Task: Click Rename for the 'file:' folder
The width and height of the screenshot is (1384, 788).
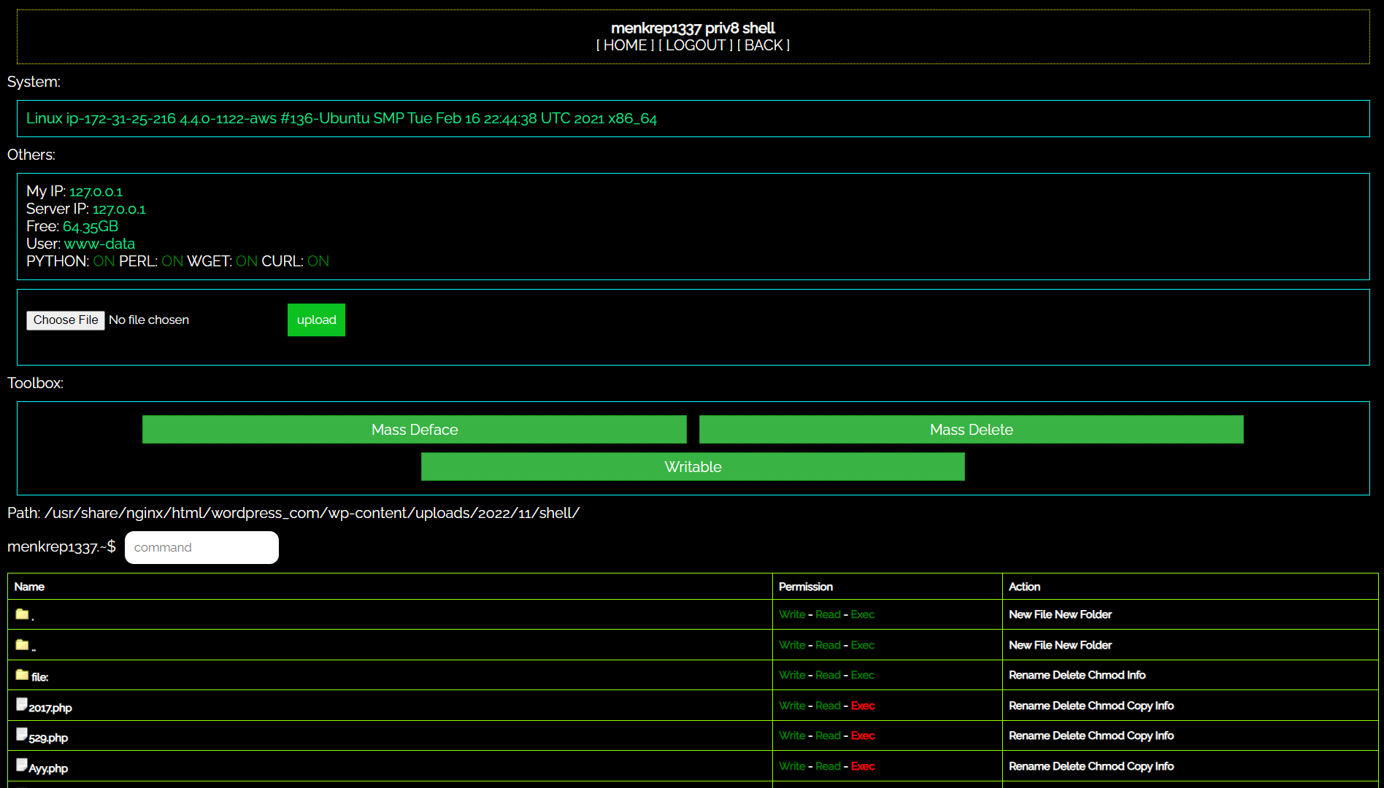Action: (x=1029, y=675)
